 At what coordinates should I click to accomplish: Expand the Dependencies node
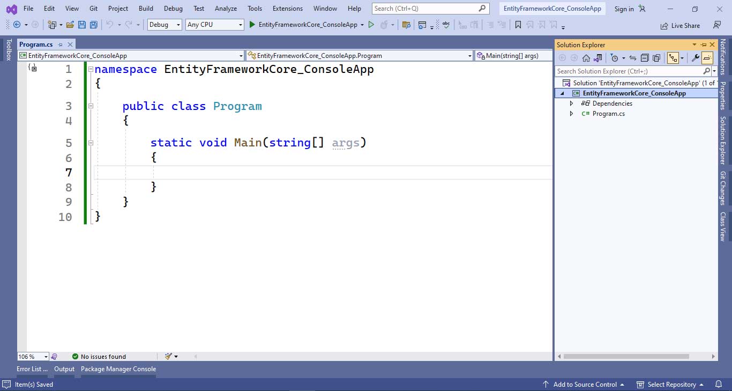coord(571,103)
